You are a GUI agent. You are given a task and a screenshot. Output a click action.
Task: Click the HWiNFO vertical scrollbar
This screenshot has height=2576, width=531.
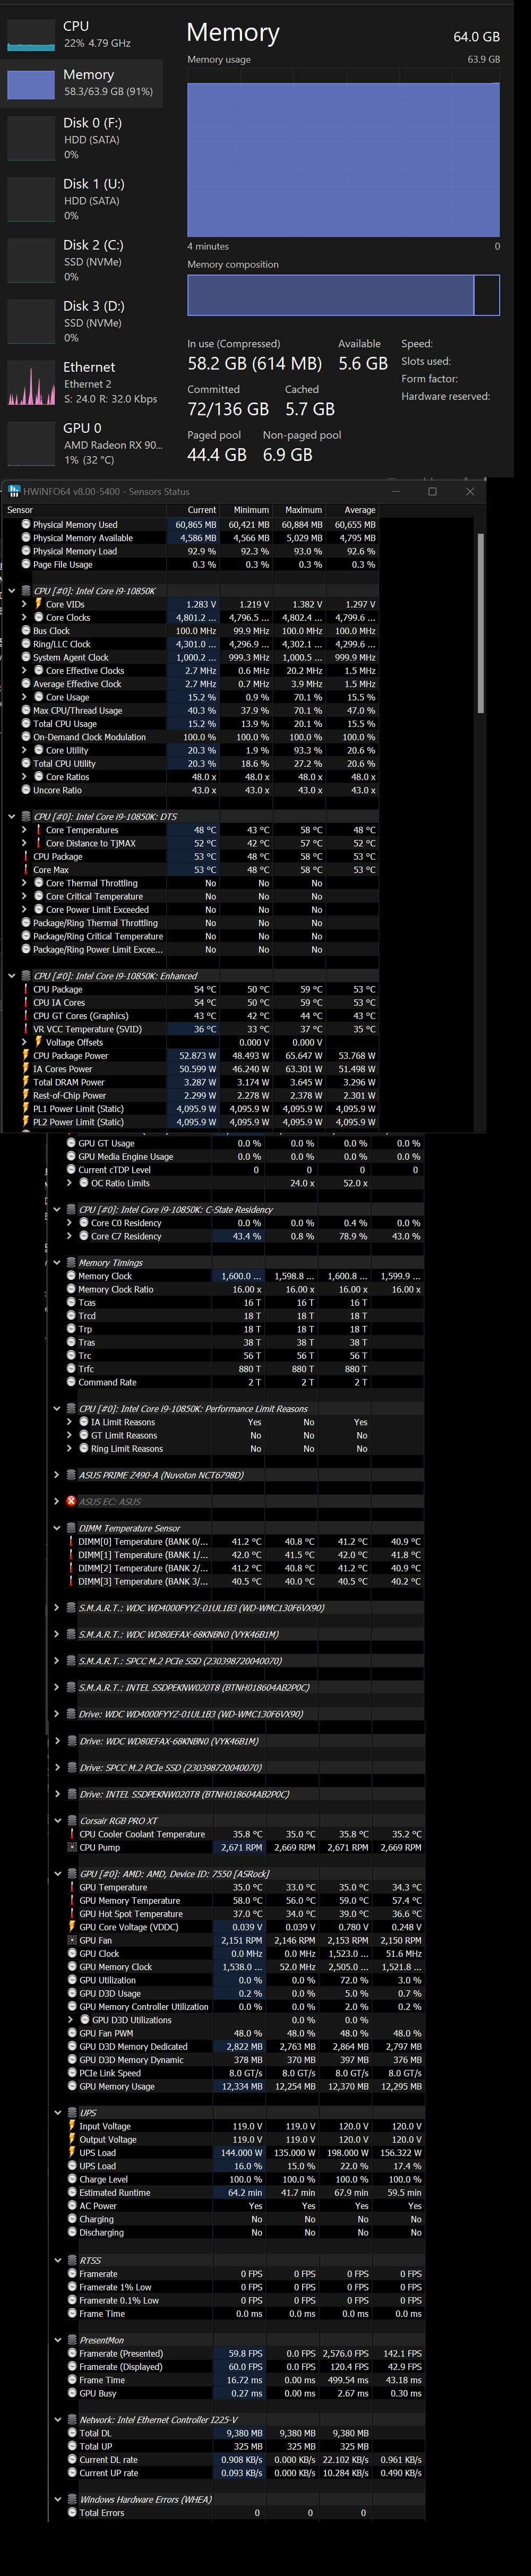click(x=480, y=620)
